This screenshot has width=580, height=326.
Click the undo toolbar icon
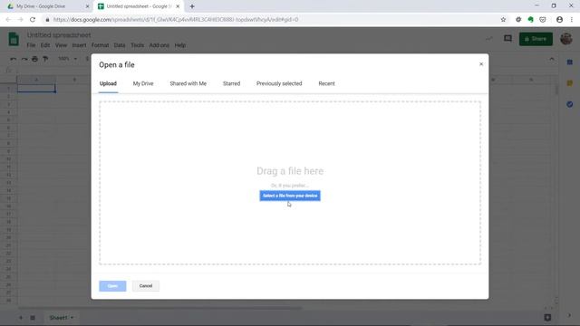click(x=14, y=59)
